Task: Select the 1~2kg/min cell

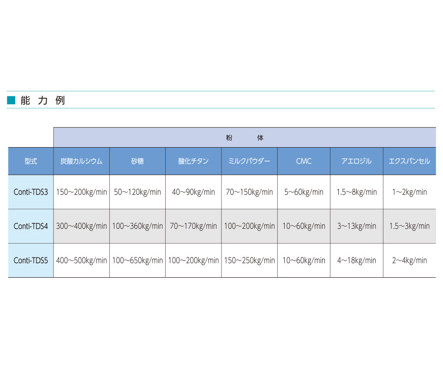Action: [x=409, y=192]
